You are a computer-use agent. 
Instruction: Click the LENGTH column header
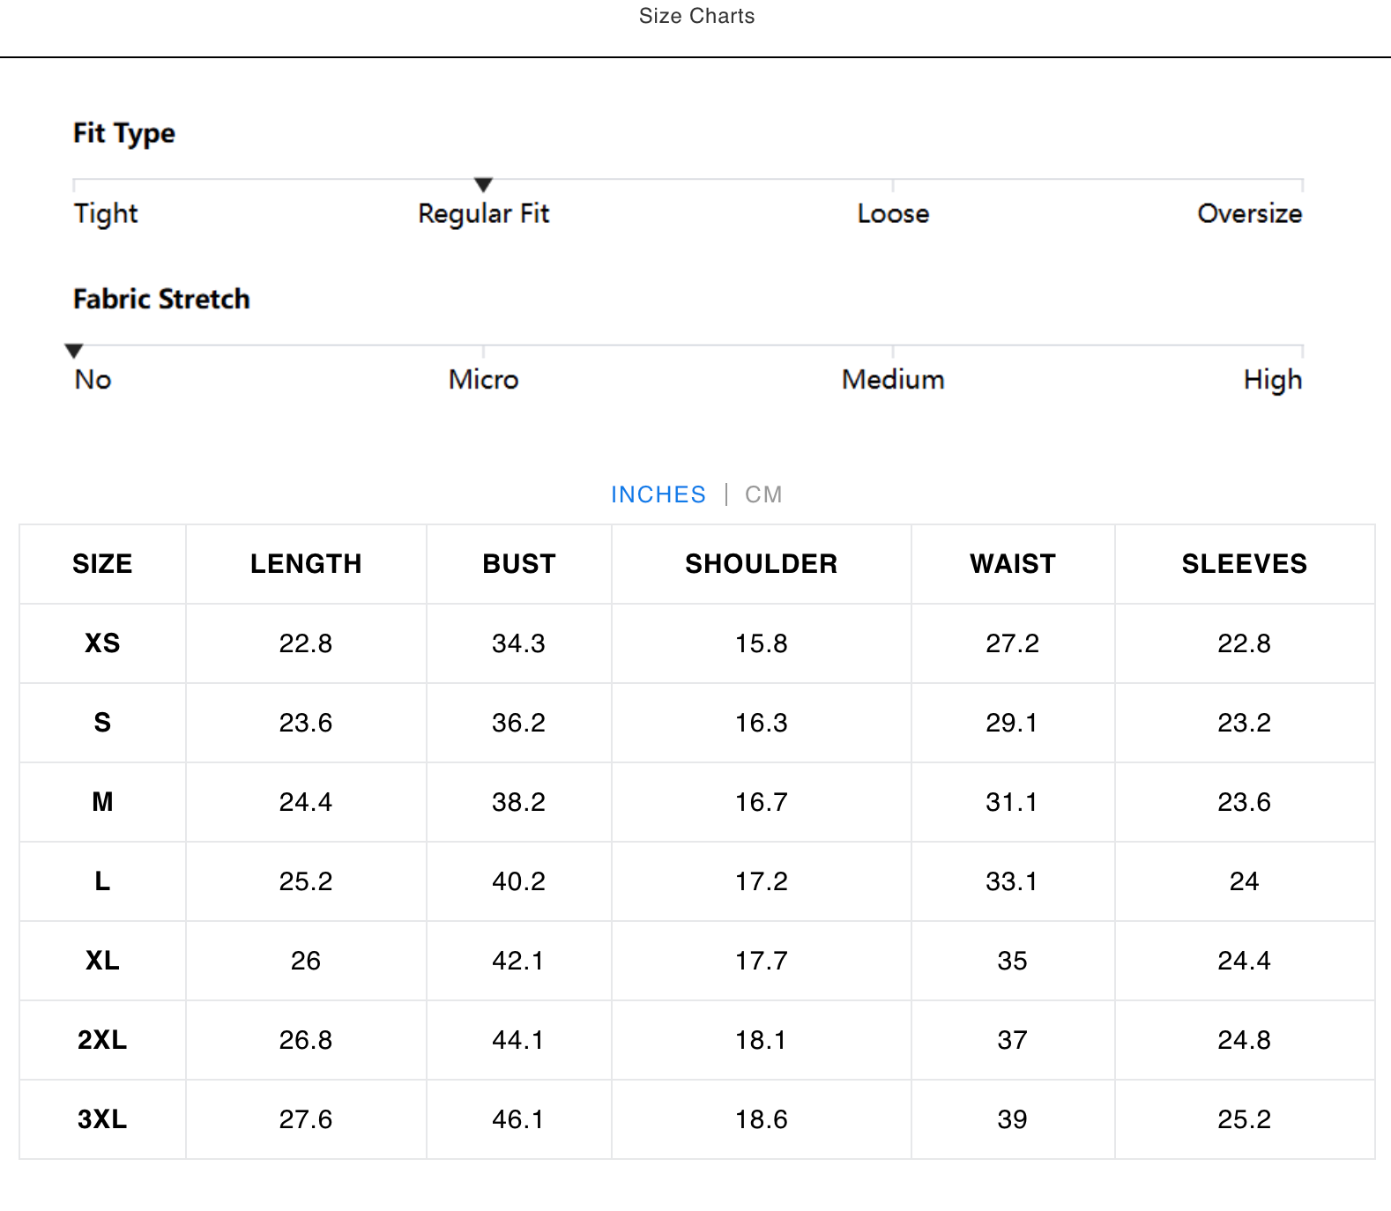[x=306, y=564]
